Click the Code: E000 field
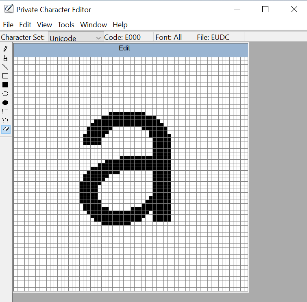 (x=122, y=37)
